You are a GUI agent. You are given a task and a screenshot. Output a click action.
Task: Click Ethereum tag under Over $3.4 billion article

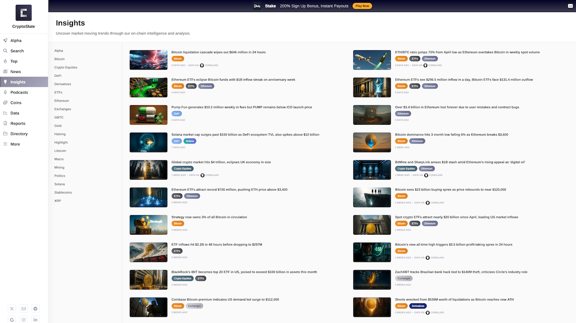click(403, 114)
